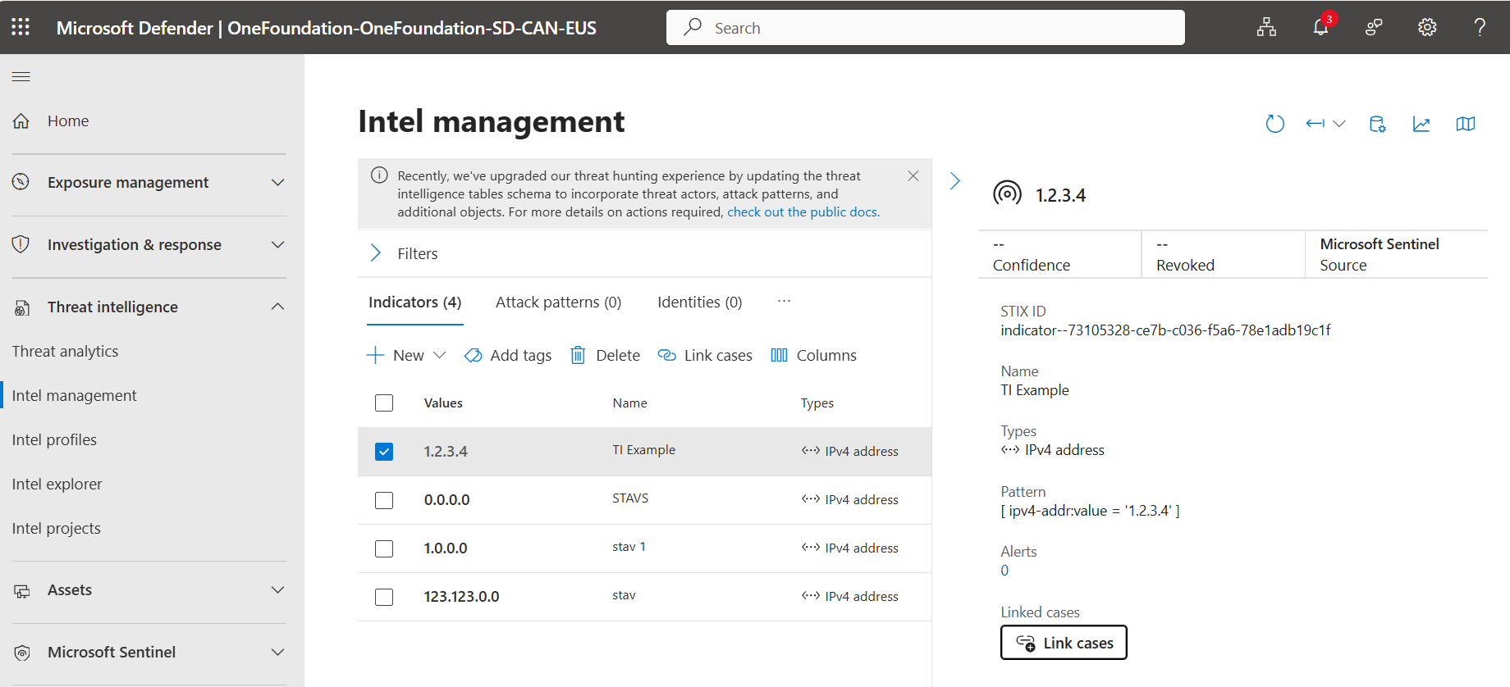The width and height of the screenshot is (1510, 687).
Task: Click the Delete trash toolbar button
Action: (x=605, y=355)
